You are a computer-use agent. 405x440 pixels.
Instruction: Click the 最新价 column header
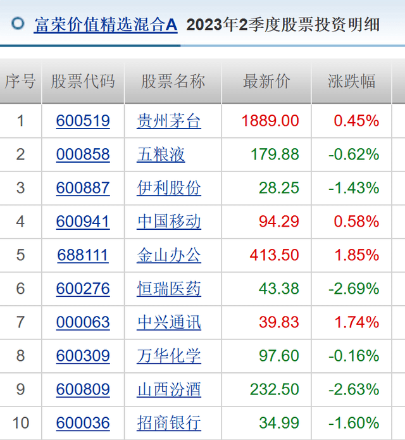(266, 82)
